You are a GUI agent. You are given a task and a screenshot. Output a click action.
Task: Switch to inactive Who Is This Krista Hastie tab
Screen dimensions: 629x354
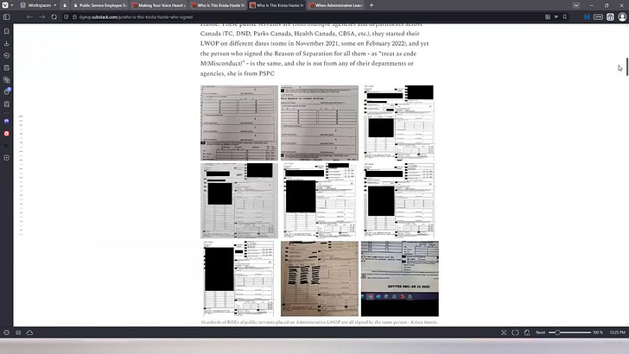(x=218, y=5)
